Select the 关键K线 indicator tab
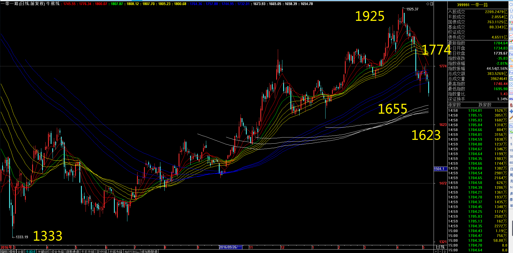 [x=43, y=251]
